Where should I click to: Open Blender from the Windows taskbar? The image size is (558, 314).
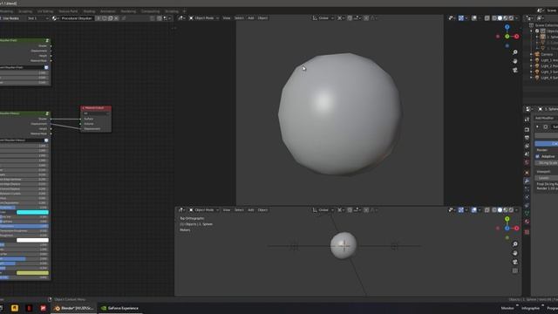click(x=74, y=308)
